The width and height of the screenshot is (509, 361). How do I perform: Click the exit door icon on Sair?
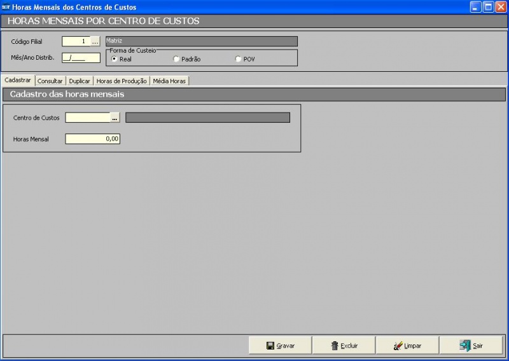(x=464, y=346)
